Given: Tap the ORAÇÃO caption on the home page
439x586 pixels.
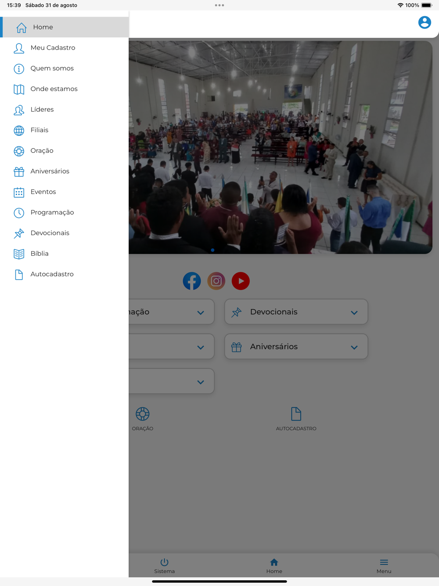Looking at the screenshot, I should (143, 429).
